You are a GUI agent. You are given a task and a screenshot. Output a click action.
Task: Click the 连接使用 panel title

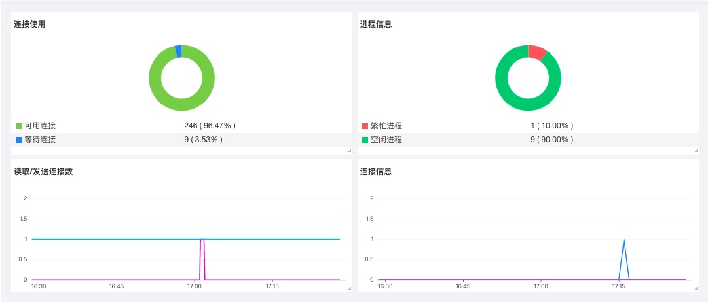[29, 24]
